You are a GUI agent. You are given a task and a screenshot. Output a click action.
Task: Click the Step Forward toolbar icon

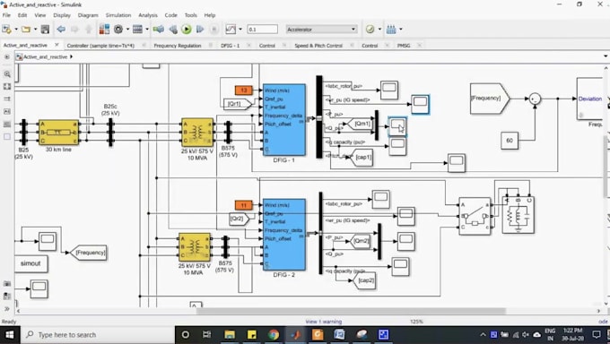(200, 30)
